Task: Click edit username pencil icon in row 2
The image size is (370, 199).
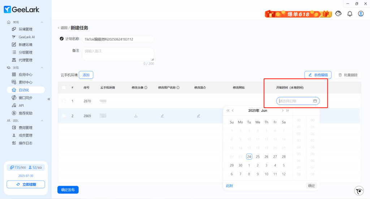Action: coord(162,116)
